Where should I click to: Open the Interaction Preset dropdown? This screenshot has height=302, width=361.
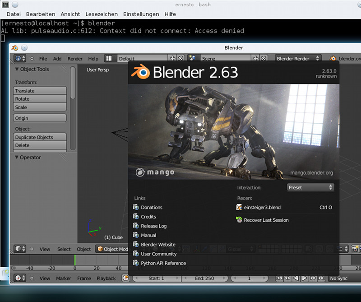310,187
